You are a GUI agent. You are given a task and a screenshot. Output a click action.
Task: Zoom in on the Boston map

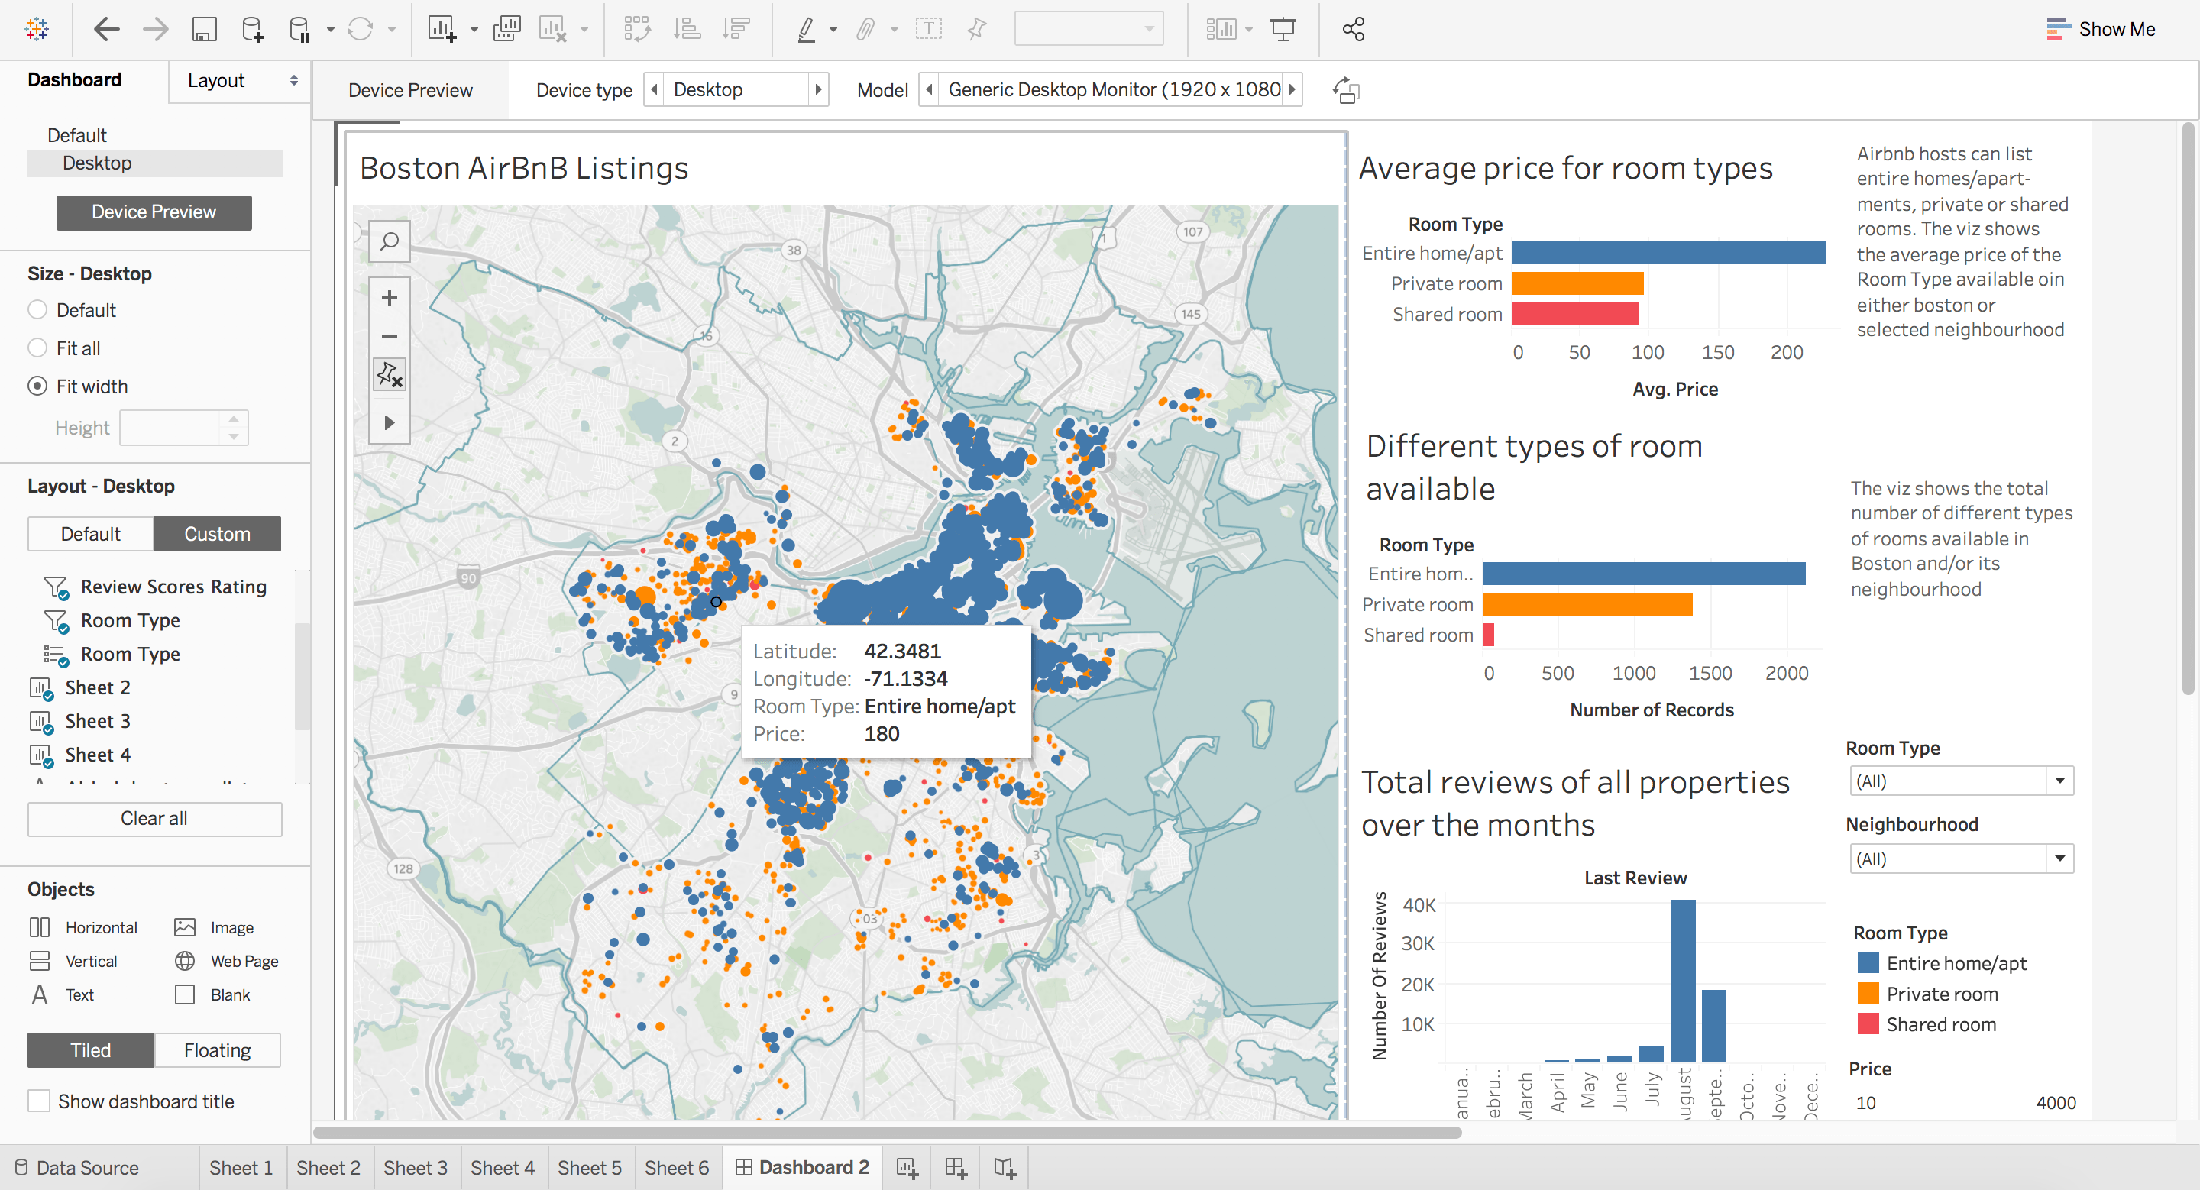(390, 298)
